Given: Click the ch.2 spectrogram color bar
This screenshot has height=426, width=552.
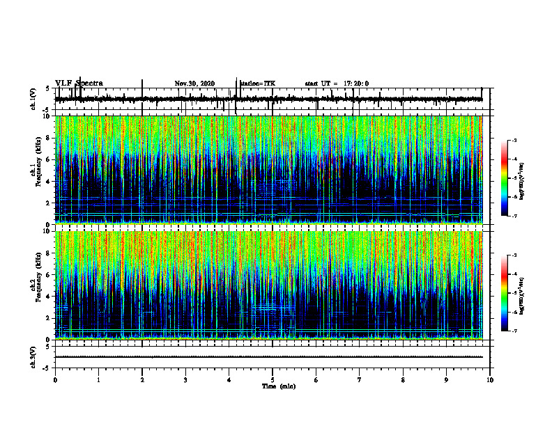Looking at the screenshot, I should coord(505,293).
